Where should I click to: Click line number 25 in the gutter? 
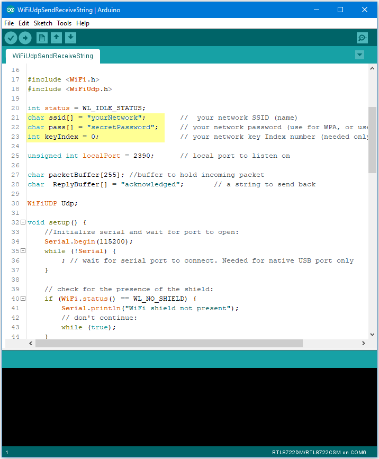15,156
